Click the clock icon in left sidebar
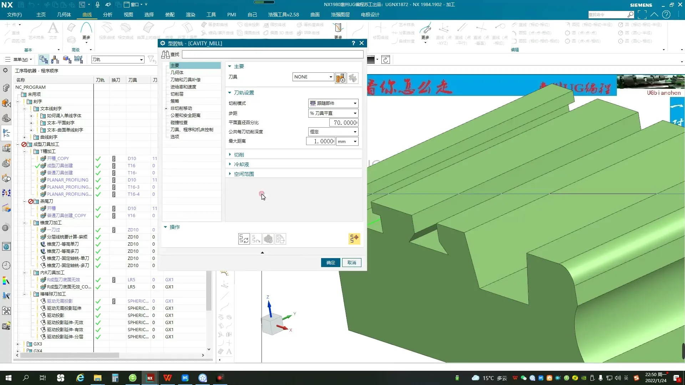This screenshot has width=685, height=385. click(6, 265)
